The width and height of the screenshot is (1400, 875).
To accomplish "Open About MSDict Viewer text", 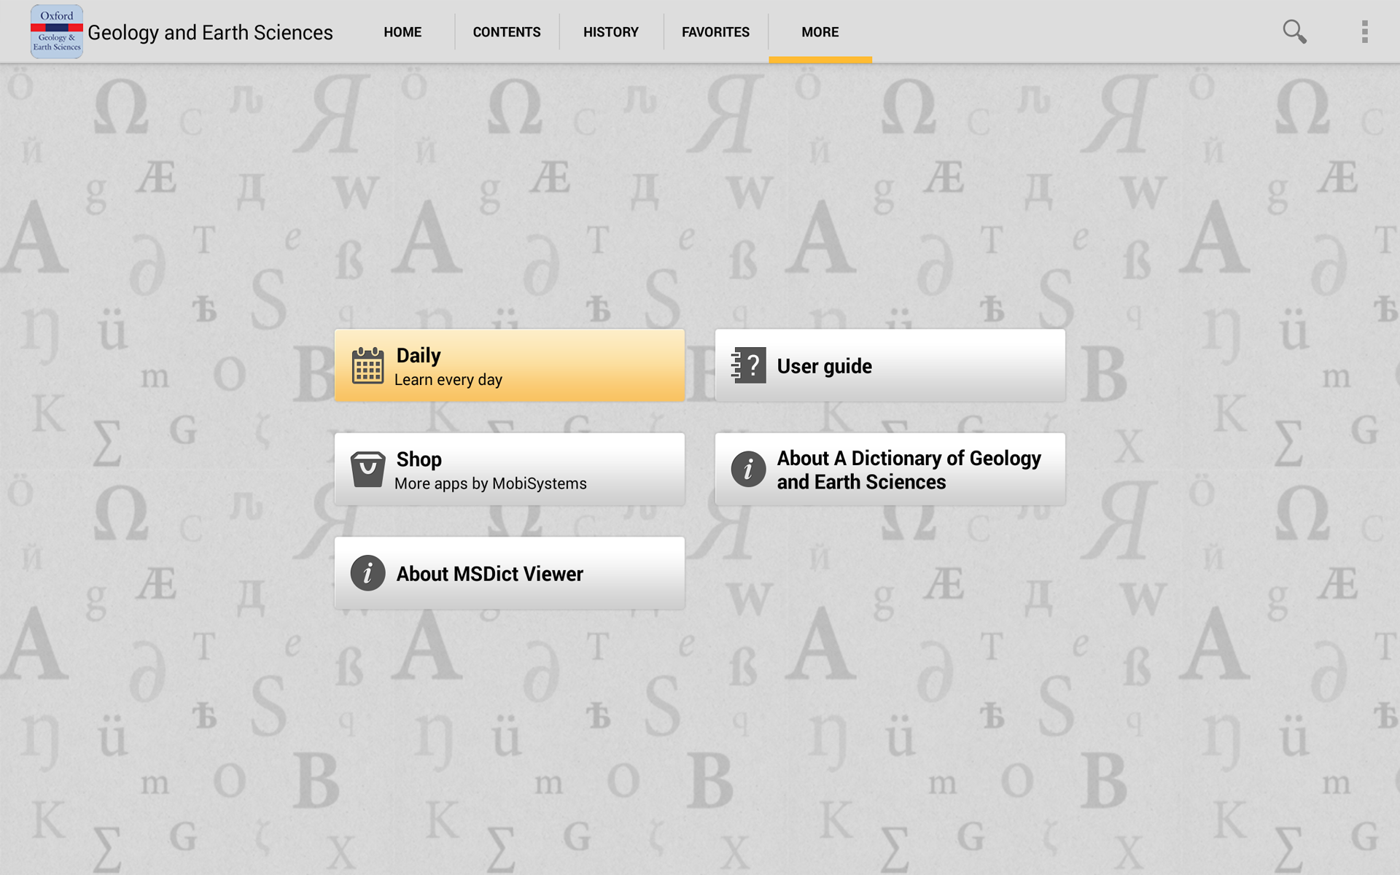I will click(489, 574).
